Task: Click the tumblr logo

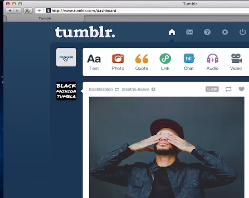Action: pyautogui.click(x=85, y=32)
